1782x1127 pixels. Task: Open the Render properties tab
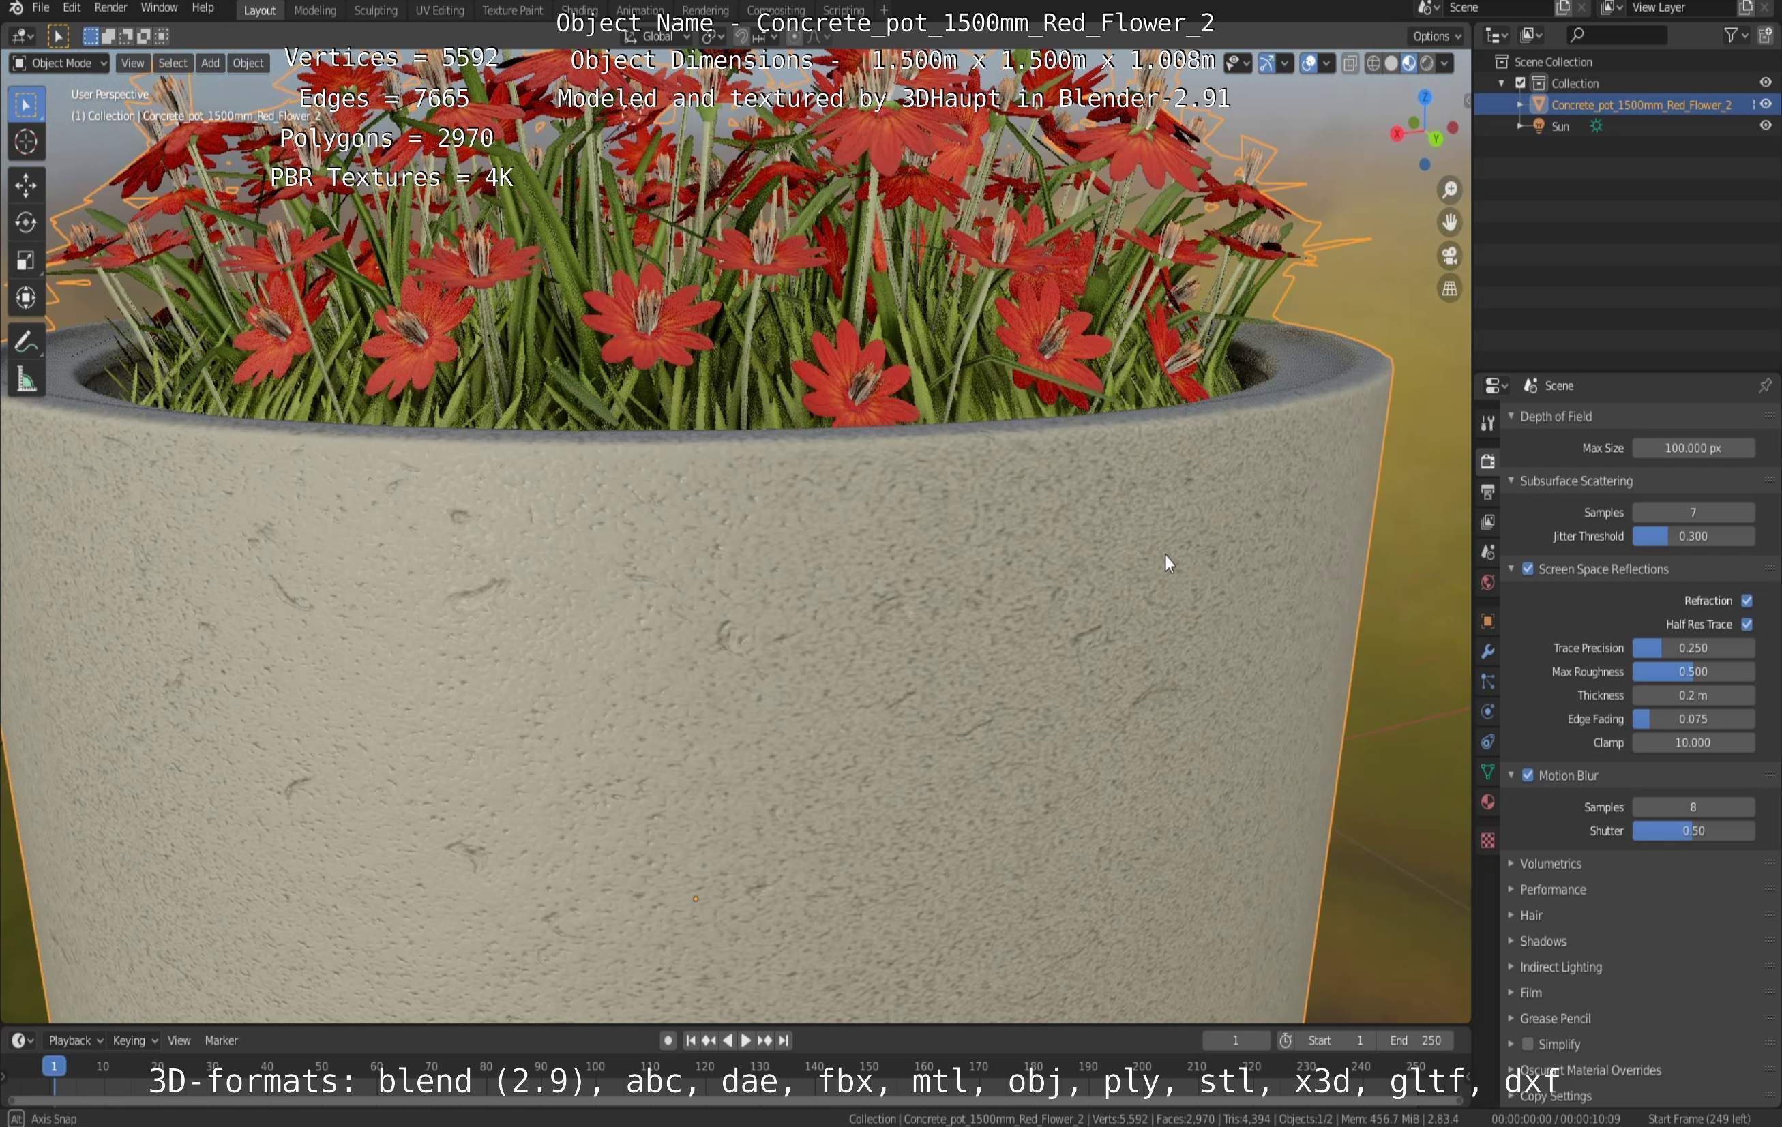coord(1487,461)
